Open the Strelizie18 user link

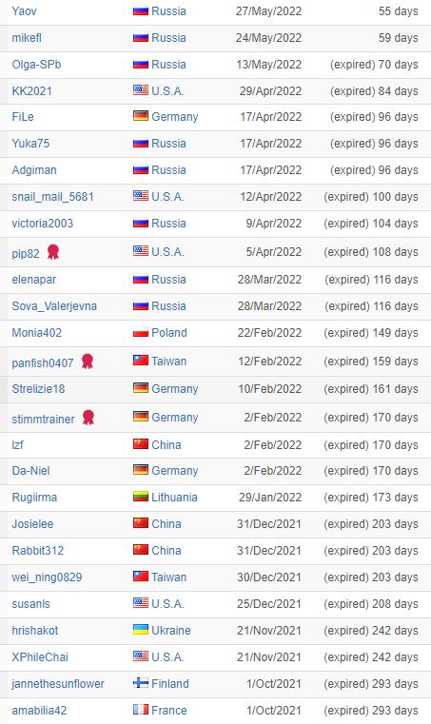(x=38, y=389)
